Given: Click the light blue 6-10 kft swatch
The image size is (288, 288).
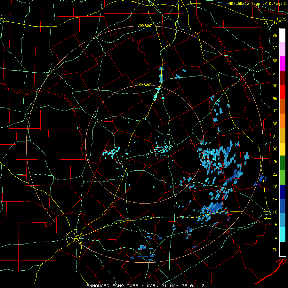Looking at the screenshot, I should coord(283,220).
